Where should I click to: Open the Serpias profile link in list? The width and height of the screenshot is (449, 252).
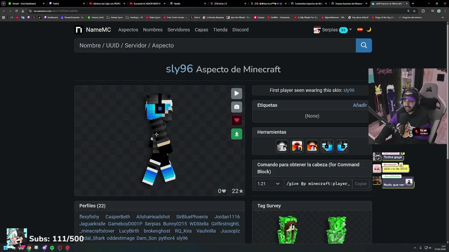pyautogui.click(x=153, y=224)
